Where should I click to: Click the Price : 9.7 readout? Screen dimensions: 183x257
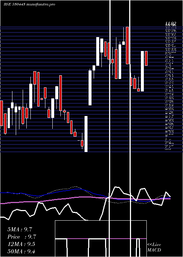22,237
